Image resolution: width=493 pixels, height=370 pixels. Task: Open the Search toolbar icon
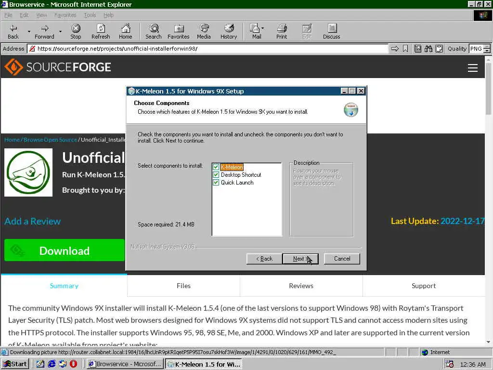(x=154, y=31)
